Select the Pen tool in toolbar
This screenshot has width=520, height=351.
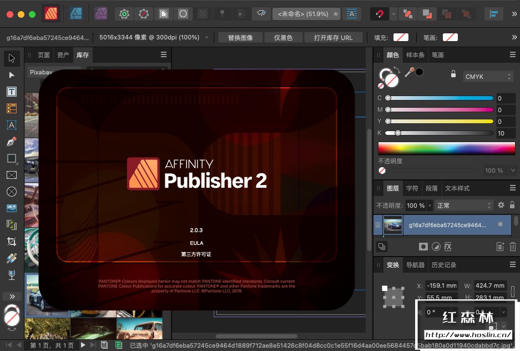[x=12, y=142]
